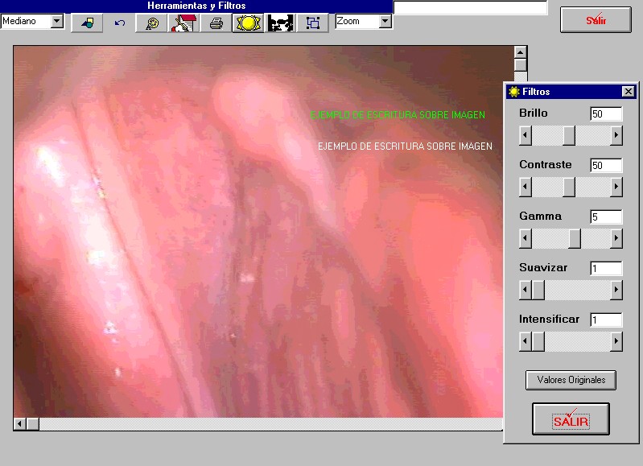Viewport: 643px width, 466px height.
Task: Click the top-right Salir button
Action: coord(596,19)
